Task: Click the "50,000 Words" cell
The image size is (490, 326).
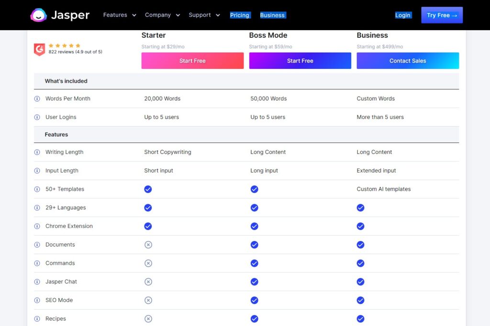Action: (268, 98)
